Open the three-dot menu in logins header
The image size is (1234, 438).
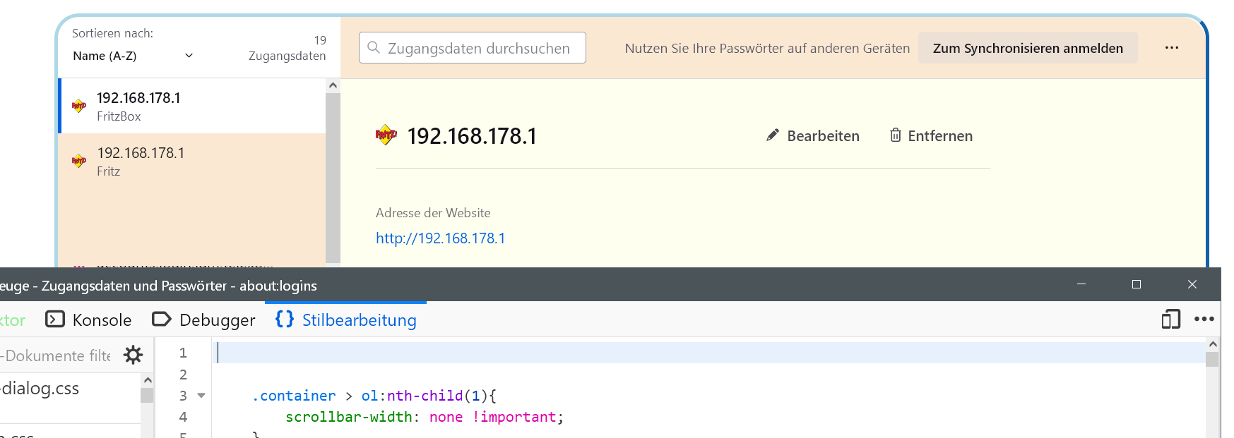[x=1171, y=48]
